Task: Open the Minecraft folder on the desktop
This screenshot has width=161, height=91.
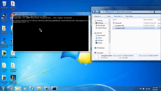Action: pos(4,54)
